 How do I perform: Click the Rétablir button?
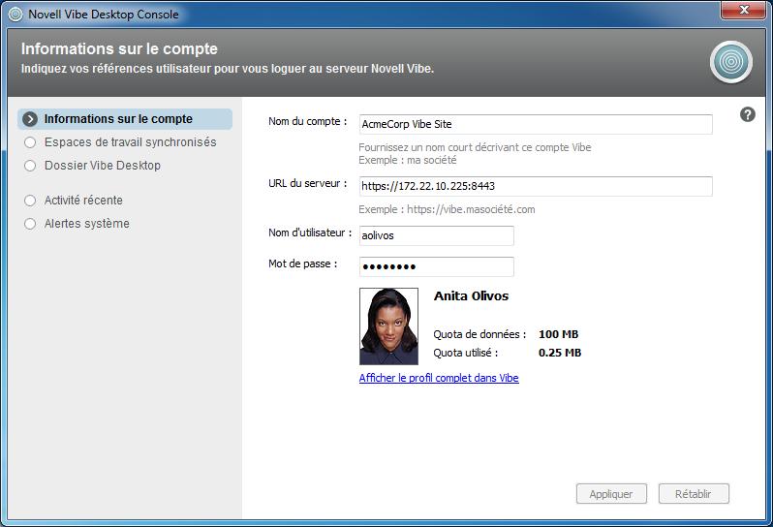tap(694, 493)
